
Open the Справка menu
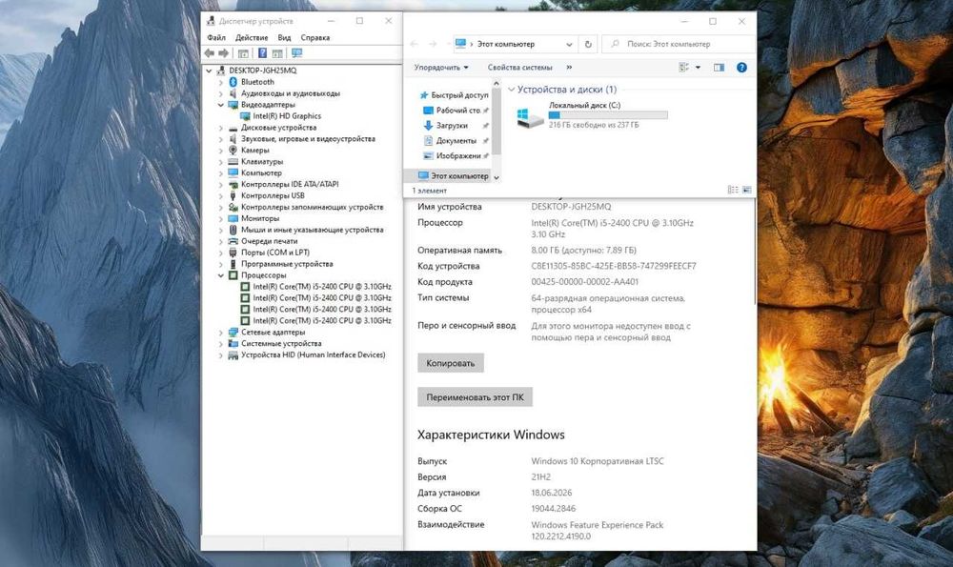314,38
